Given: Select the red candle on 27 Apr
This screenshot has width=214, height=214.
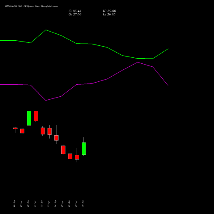Looking at the screenshot, I should click(x=63, y=150).
